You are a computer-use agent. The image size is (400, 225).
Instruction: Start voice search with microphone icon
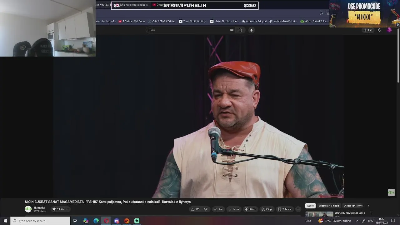[251, 30]
